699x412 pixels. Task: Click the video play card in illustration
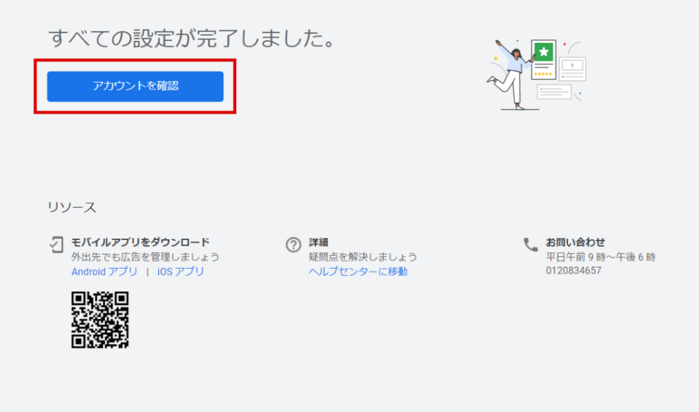point(573,67)
